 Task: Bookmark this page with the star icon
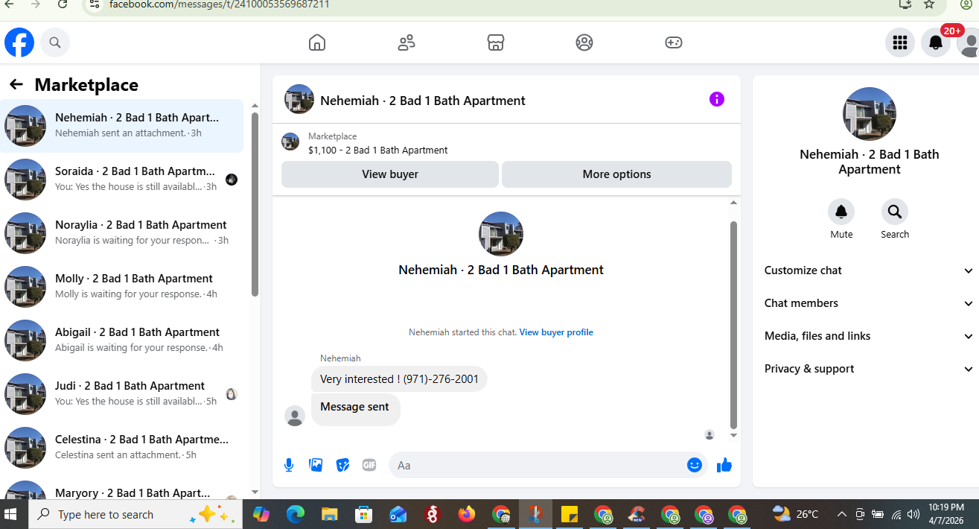click(x=929, y=4)
